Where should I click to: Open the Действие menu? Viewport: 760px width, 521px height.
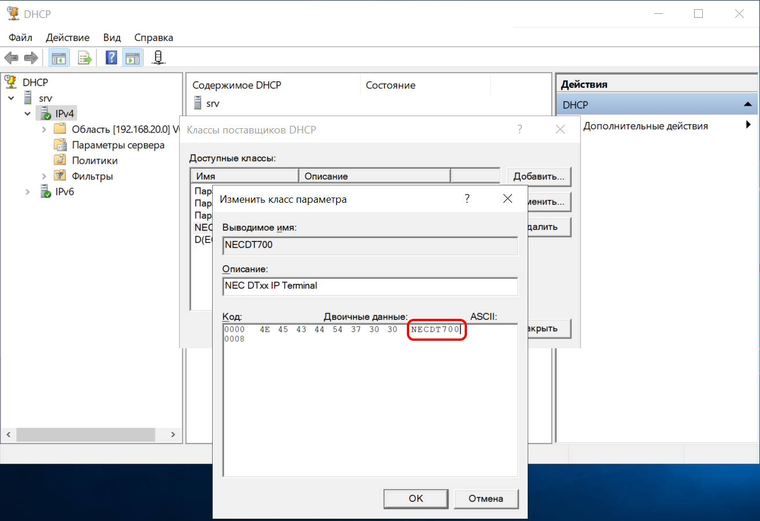(x=68, y=38)
